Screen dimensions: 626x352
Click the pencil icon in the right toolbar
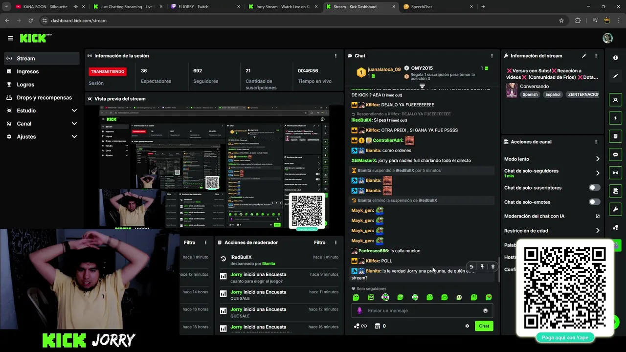(615, 76)
